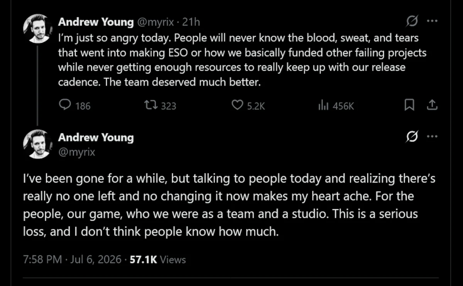Share the first tweet via share icon
Screen dimensions: 463x286
pos(432,105)
